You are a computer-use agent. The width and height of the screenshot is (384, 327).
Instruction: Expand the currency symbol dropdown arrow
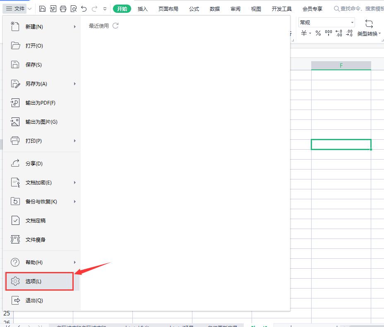(x=310, y=33)
